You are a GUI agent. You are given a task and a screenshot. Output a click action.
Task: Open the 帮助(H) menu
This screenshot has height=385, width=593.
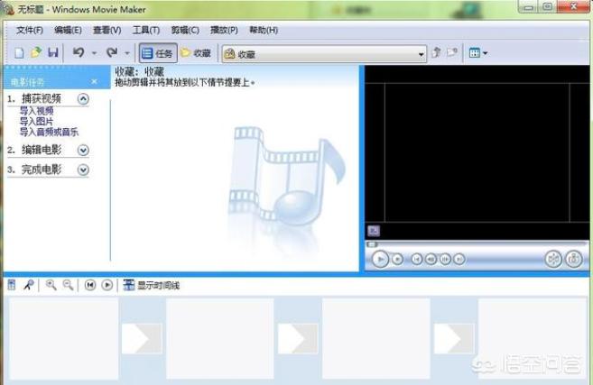264,31
